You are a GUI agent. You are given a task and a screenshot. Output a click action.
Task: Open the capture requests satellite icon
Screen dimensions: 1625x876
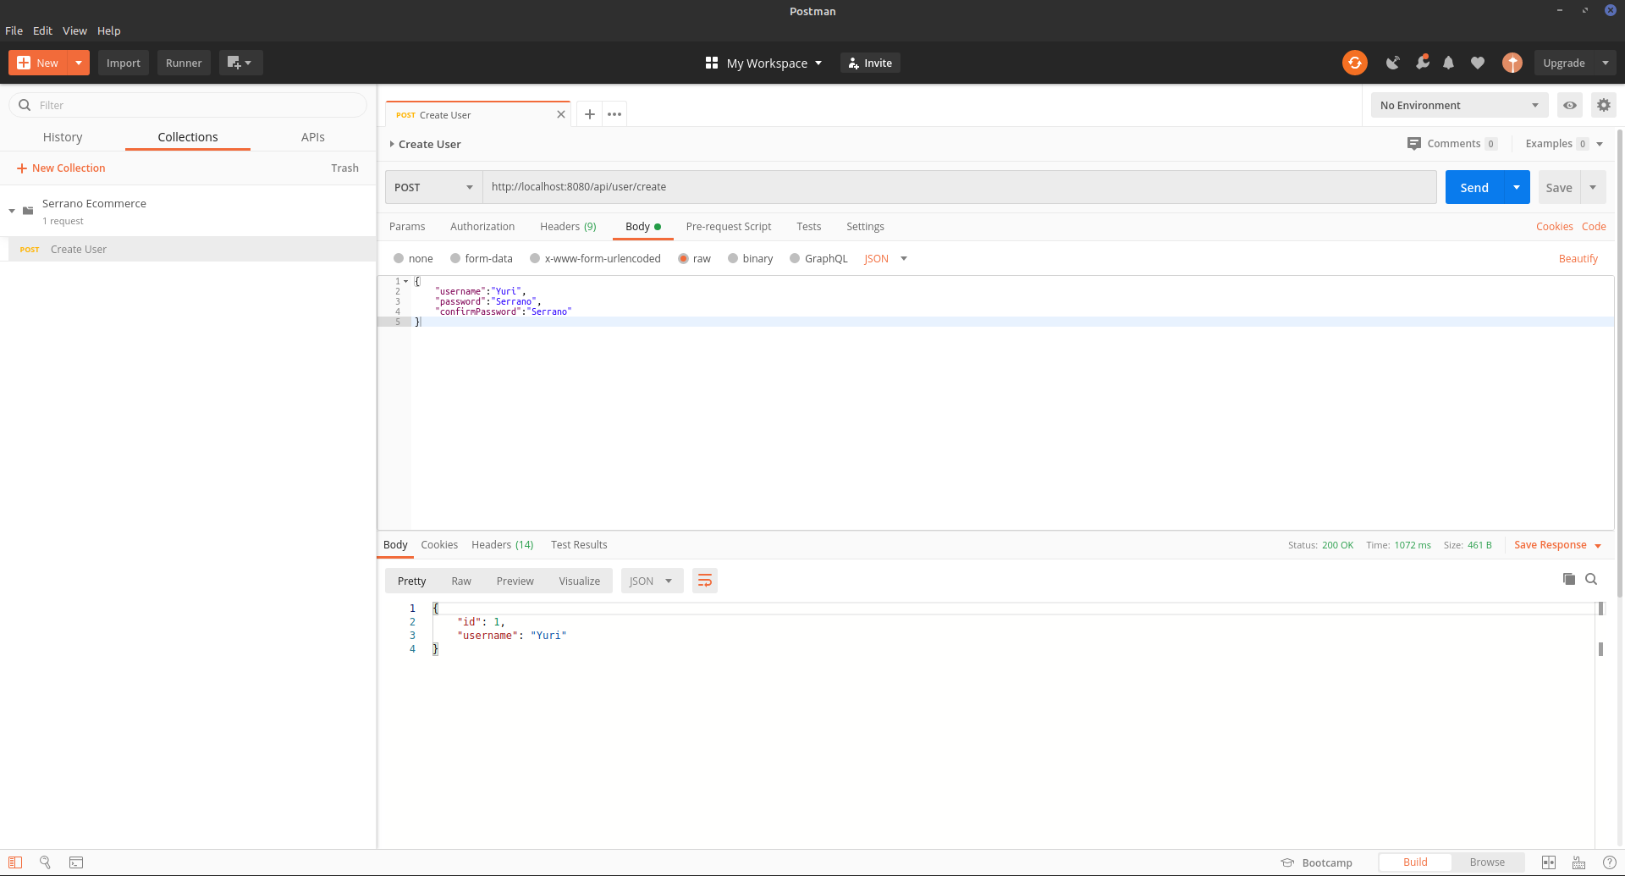click(1392, 63)
